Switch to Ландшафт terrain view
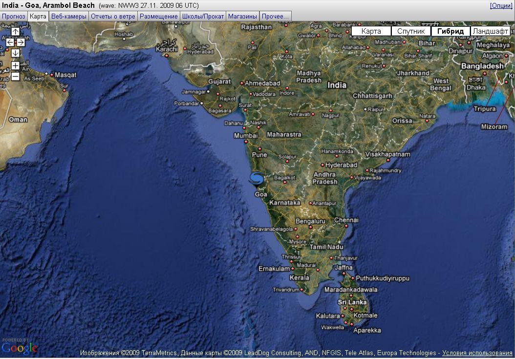Image resolution: width=515 pixels, height=359 pixels. click(490, 31)
